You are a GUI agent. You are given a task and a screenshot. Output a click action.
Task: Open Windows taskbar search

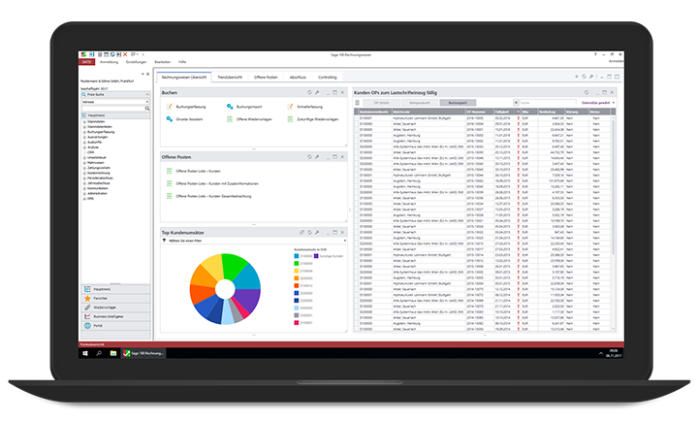coord(99,353)
